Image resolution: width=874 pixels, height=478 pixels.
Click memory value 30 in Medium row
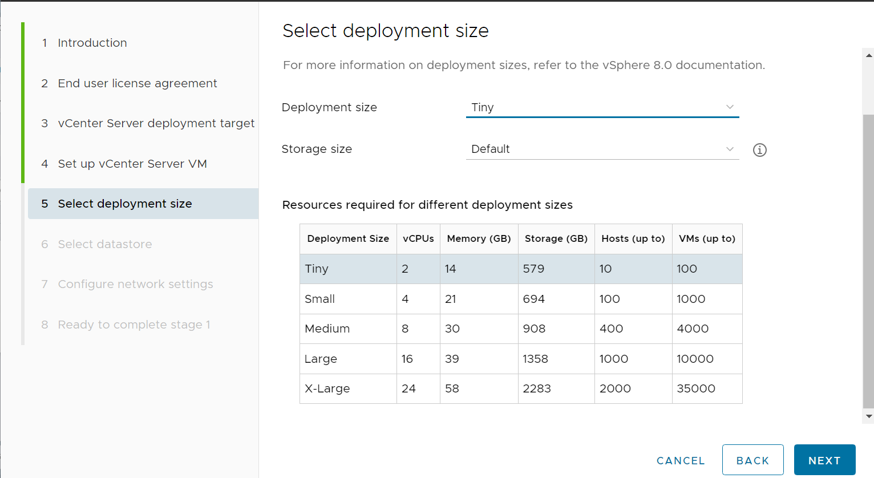(x=452, y=329)
